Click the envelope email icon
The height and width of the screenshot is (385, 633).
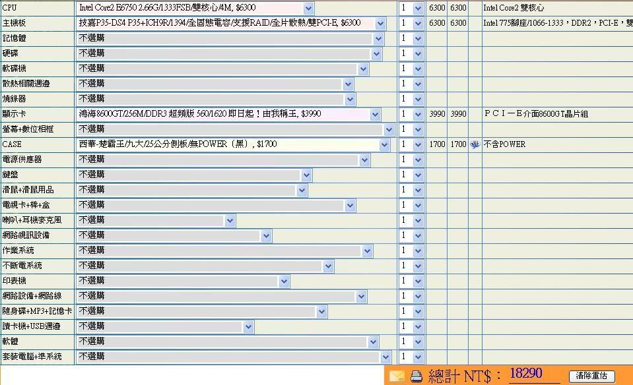tap(397, 376)
